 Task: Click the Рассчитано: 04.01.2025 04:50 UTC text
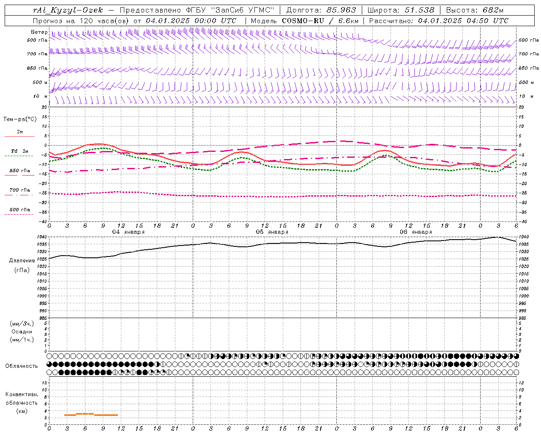click(439, 21)
